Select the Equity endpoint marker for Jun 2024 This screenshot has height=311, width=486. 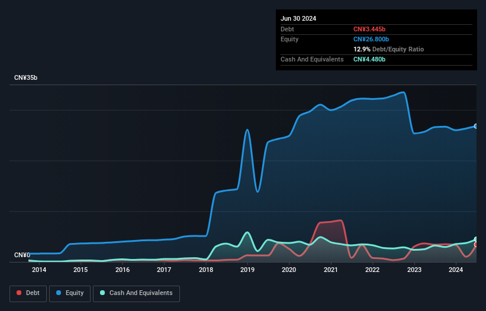point(476,127)
